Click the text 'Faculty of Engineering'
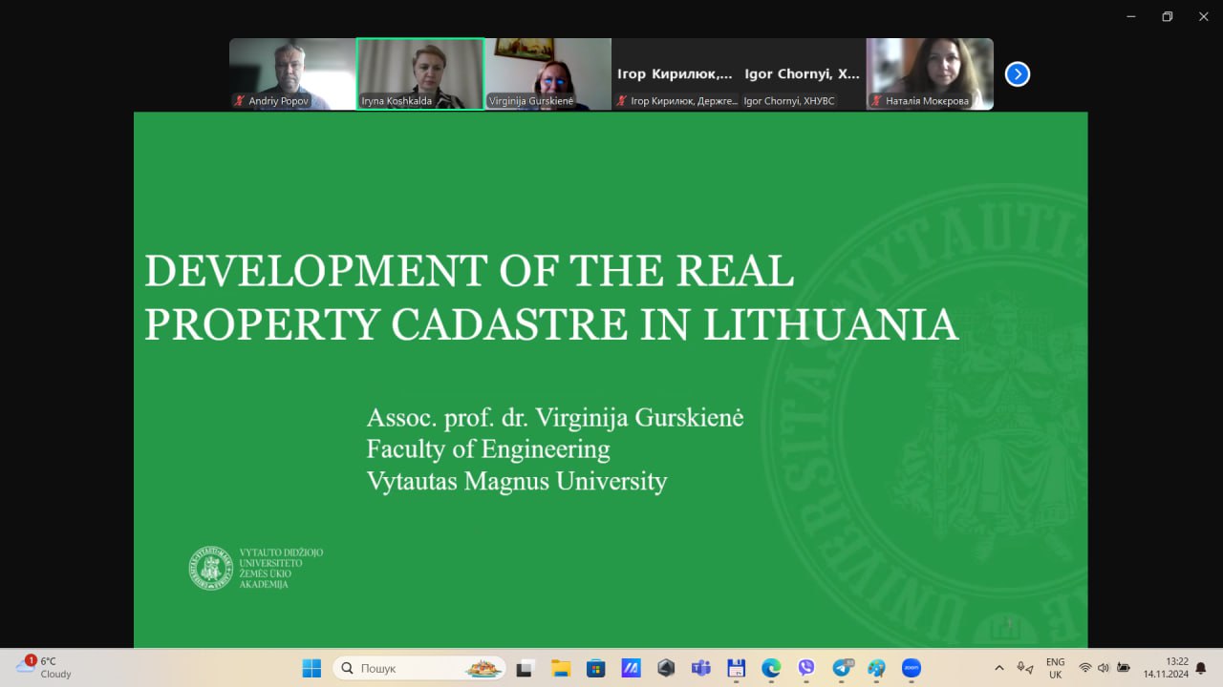This screenshot has height=687, width=1223. 488,448
